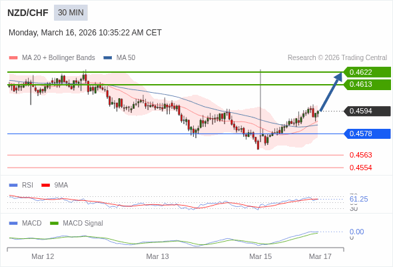
Task: Click the 0.4622 green resistance label
Action: click(367, 72)
